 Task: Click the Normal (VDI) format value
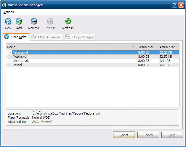click(41, 118)
